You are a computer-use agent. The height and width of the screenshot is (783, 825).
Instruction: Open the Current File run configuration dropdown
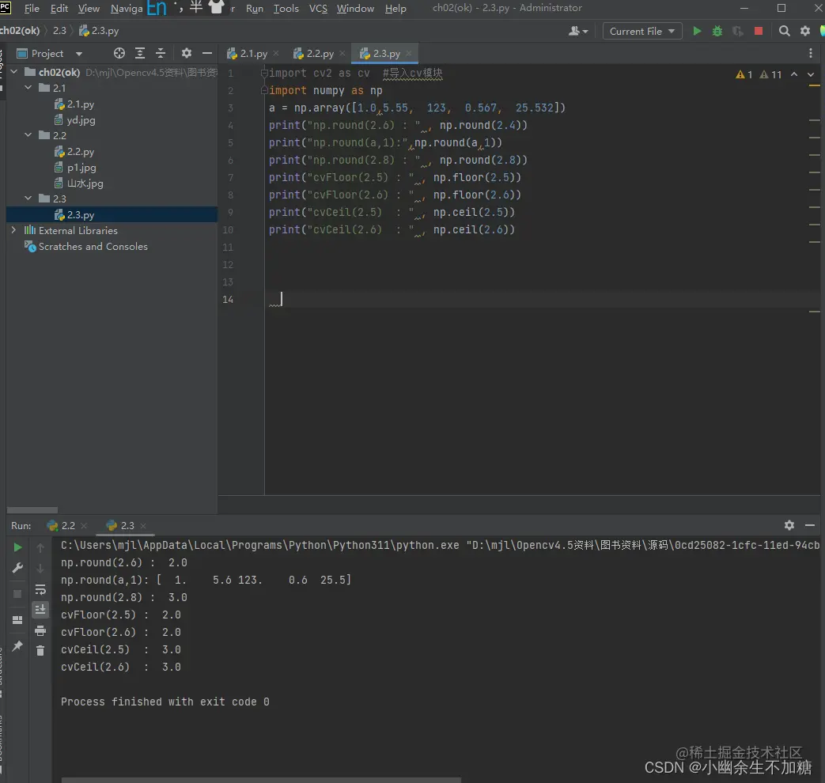pyautogui.click(x=642, y=31)
